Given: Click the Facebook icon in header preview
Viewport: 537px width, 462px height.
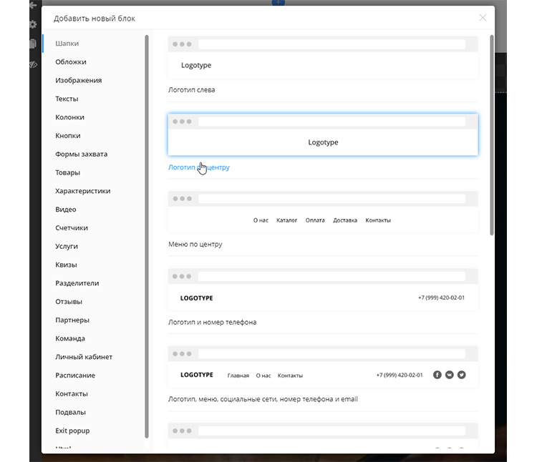Looking at the screenshot, I should pyautogui.click(x=437, y=375).
